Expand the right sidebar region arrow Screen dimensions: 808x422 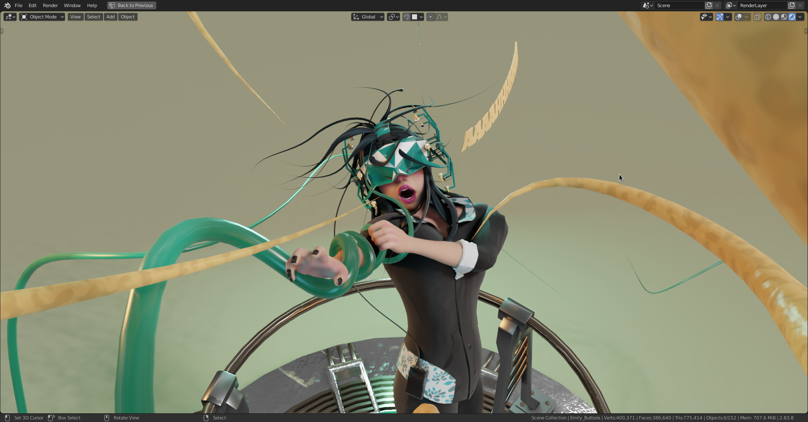(x=806, y=31)
